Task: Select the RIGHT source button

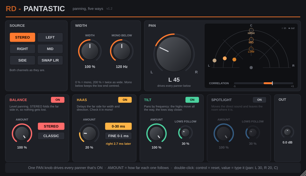Action: click(22, 49)
